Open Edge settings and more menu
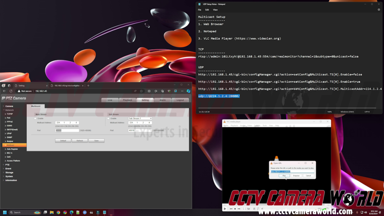Image resolution: width=384 pixels, height=216 pixels. 182,91
